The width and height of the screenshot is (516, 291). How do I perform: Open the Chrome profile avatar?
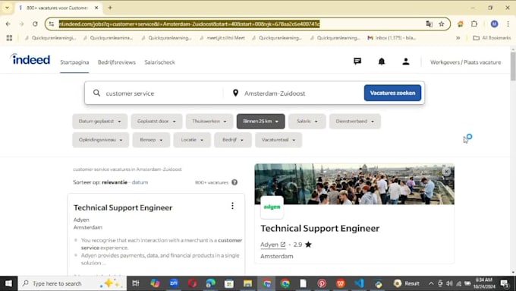point(494,24)
